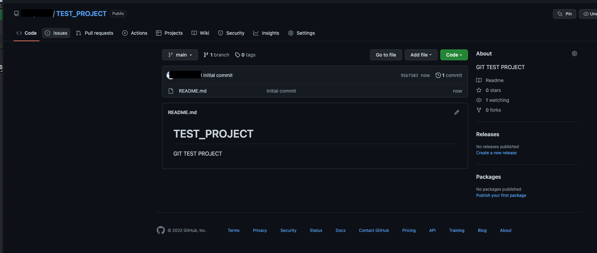Open the Releases heading link
The height and width of the screenshot is (253, 597).
coord(487,135)
